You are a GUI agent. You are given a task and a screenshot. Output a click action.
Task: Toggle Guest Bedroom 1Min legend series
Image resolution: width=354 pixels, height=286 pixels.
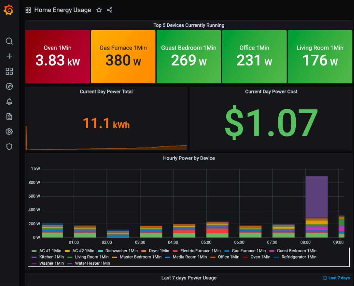[x=296, y=251]
